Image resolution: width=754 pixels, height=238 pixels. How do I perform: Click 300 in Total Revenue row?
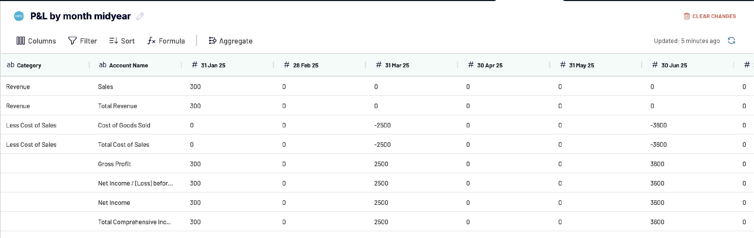click(195, 106)
